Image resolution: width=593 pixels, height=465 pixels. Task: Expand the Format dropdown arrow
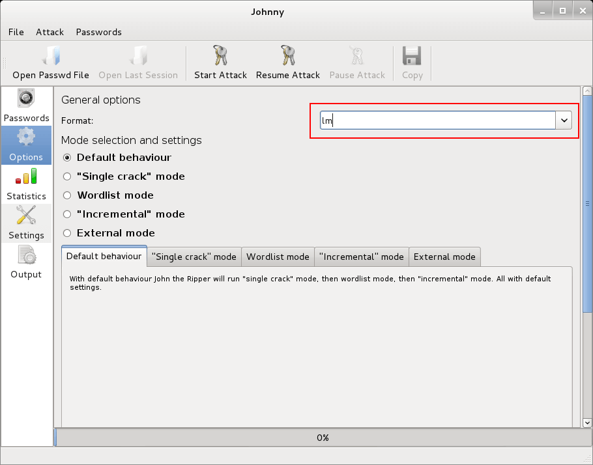click(564, 120)
